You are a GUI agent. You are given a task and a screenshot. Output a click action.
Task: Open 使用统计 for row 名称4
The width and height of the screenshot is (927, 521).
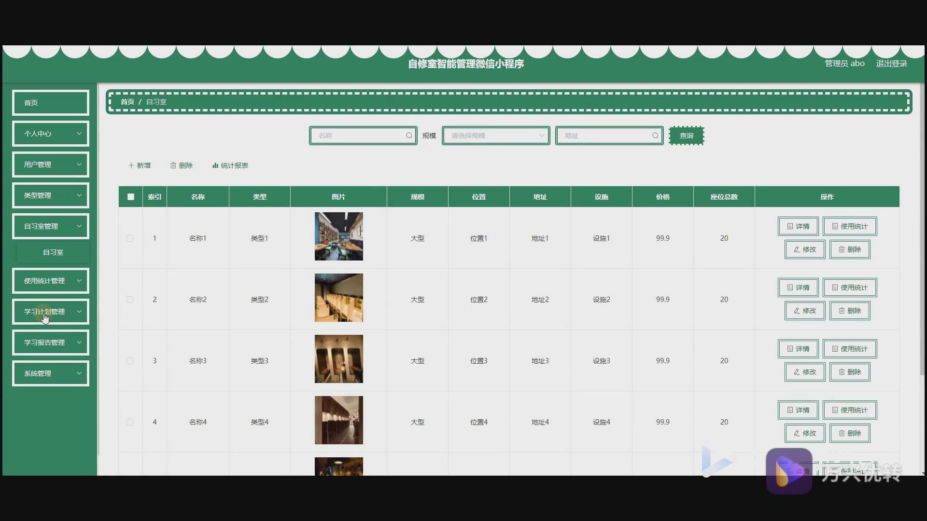click(x=849, y=410)
